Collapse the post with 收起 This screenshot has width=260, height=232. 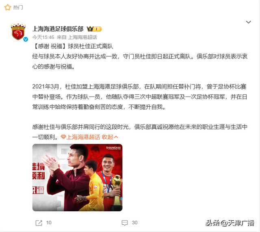(107, 137)
